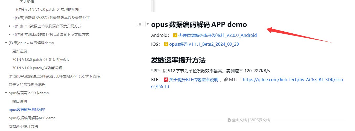The width and height of the screenshot is (355, 131).
Task: Click the zip file icon next to opus解码 v1.1.1
Action: click(x=166, y=44)
